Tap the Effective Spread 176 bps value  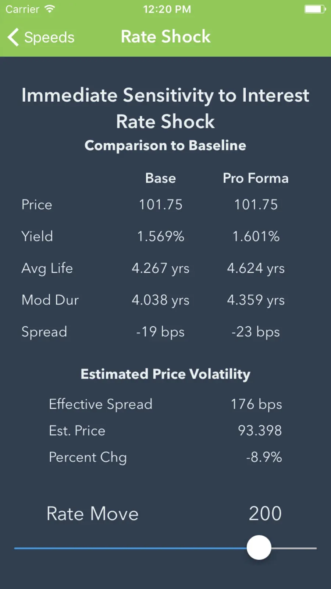click(x=256, y=404)
